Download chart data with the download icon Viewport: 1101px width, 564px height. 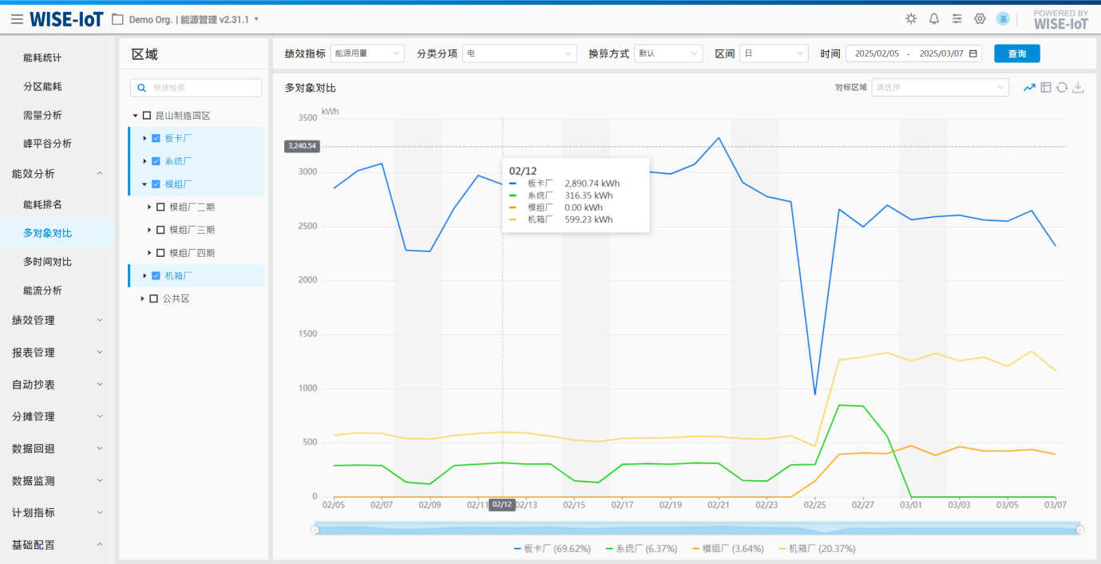(1078, 87)
